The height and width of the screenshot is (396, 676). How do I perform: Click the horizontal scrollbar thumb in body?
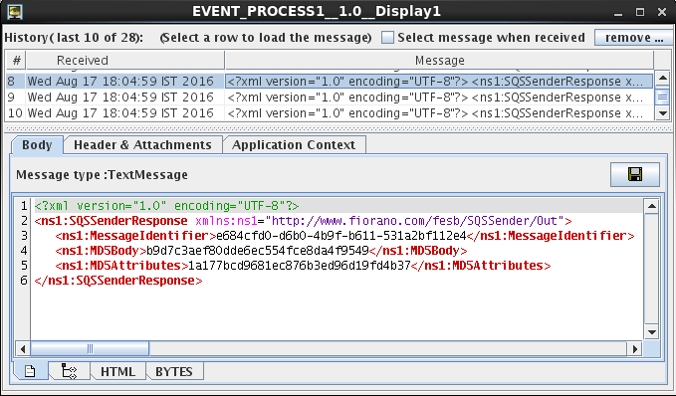tap(90, 348)
